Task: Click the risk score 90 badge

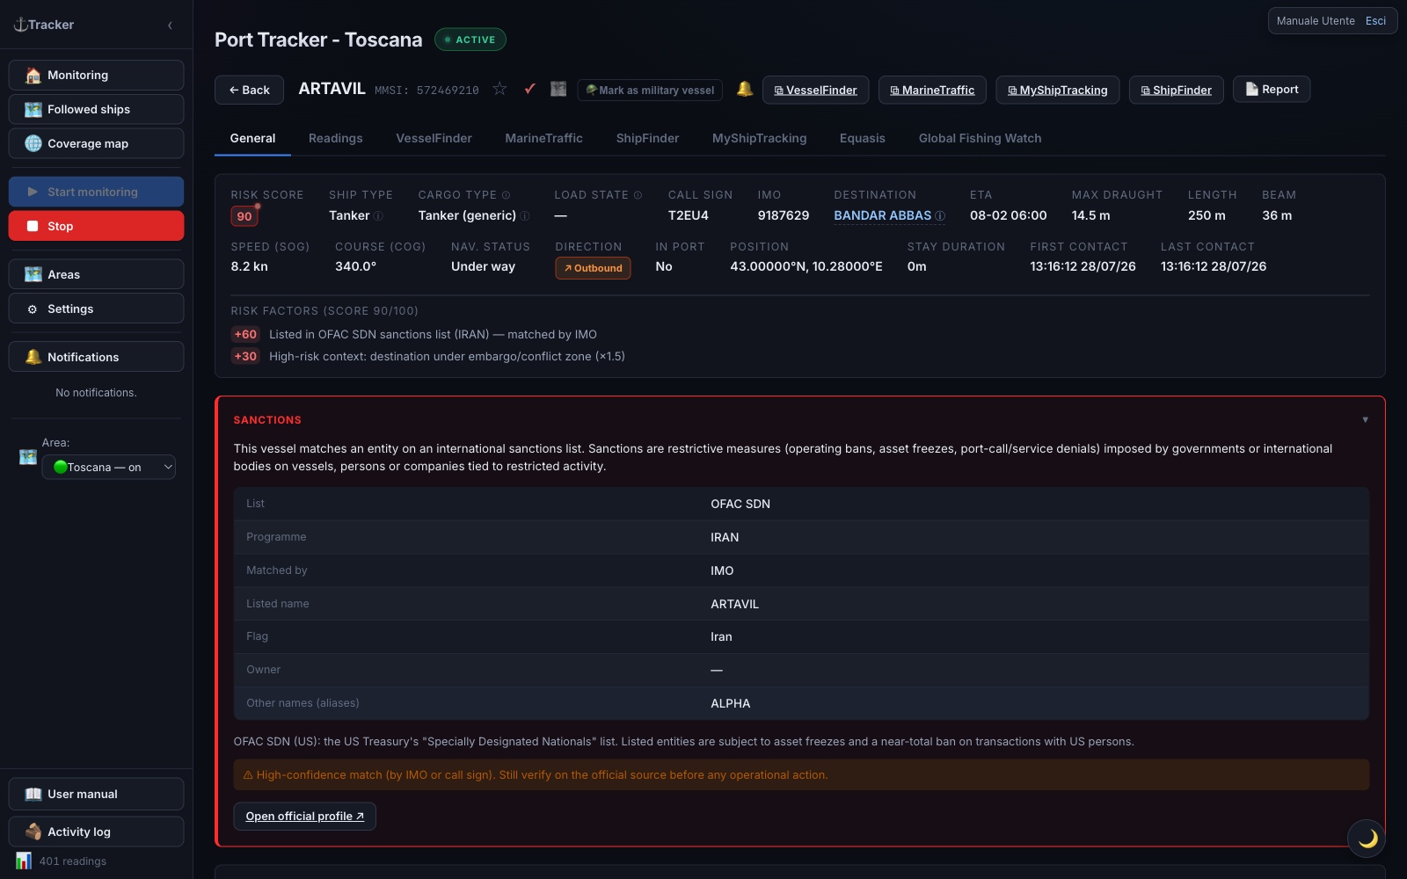Action: [x=244, y=216]
